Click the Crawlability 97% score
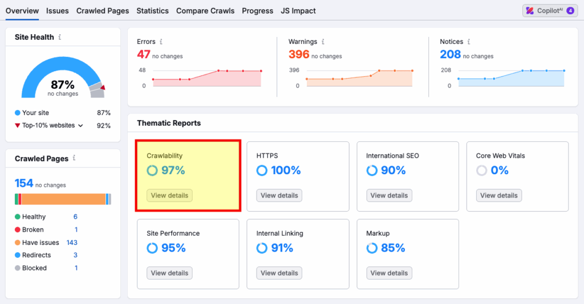The height and width of the screenshot is (304, 584). tap(173, 171)
